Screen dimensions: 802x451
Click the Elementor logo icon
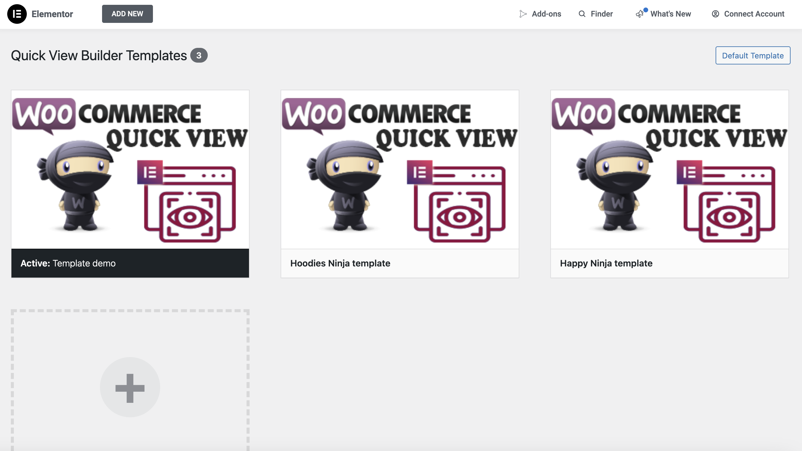[17, 14]
